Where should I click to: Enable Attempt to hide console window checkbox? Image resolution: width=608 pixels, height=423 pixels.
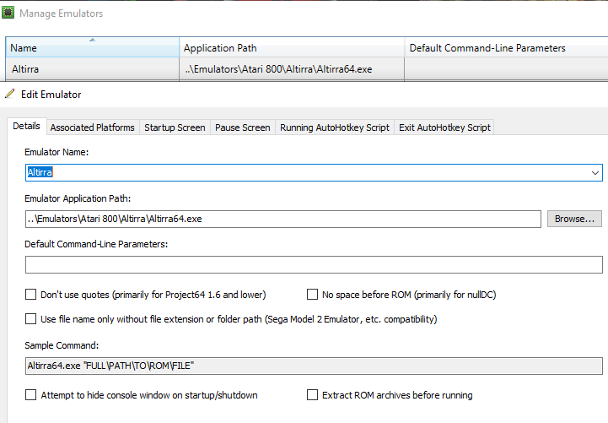coord(30,395)
